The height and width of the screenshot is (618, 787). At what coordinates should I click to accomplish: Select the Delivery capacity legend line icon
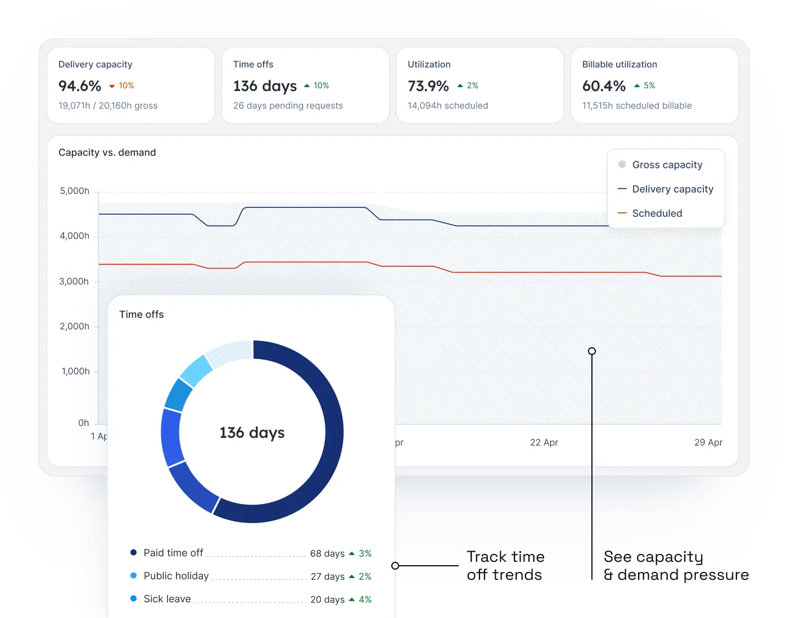(622, 189)
